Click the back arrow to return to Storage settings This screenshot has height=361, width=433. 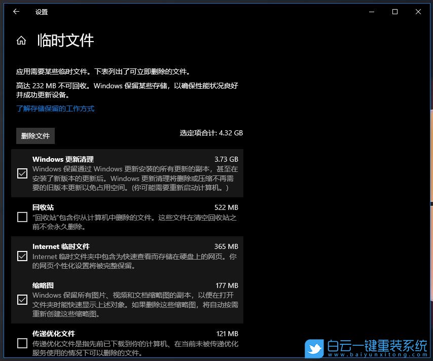pyautogui.click(x=16, y=12)
